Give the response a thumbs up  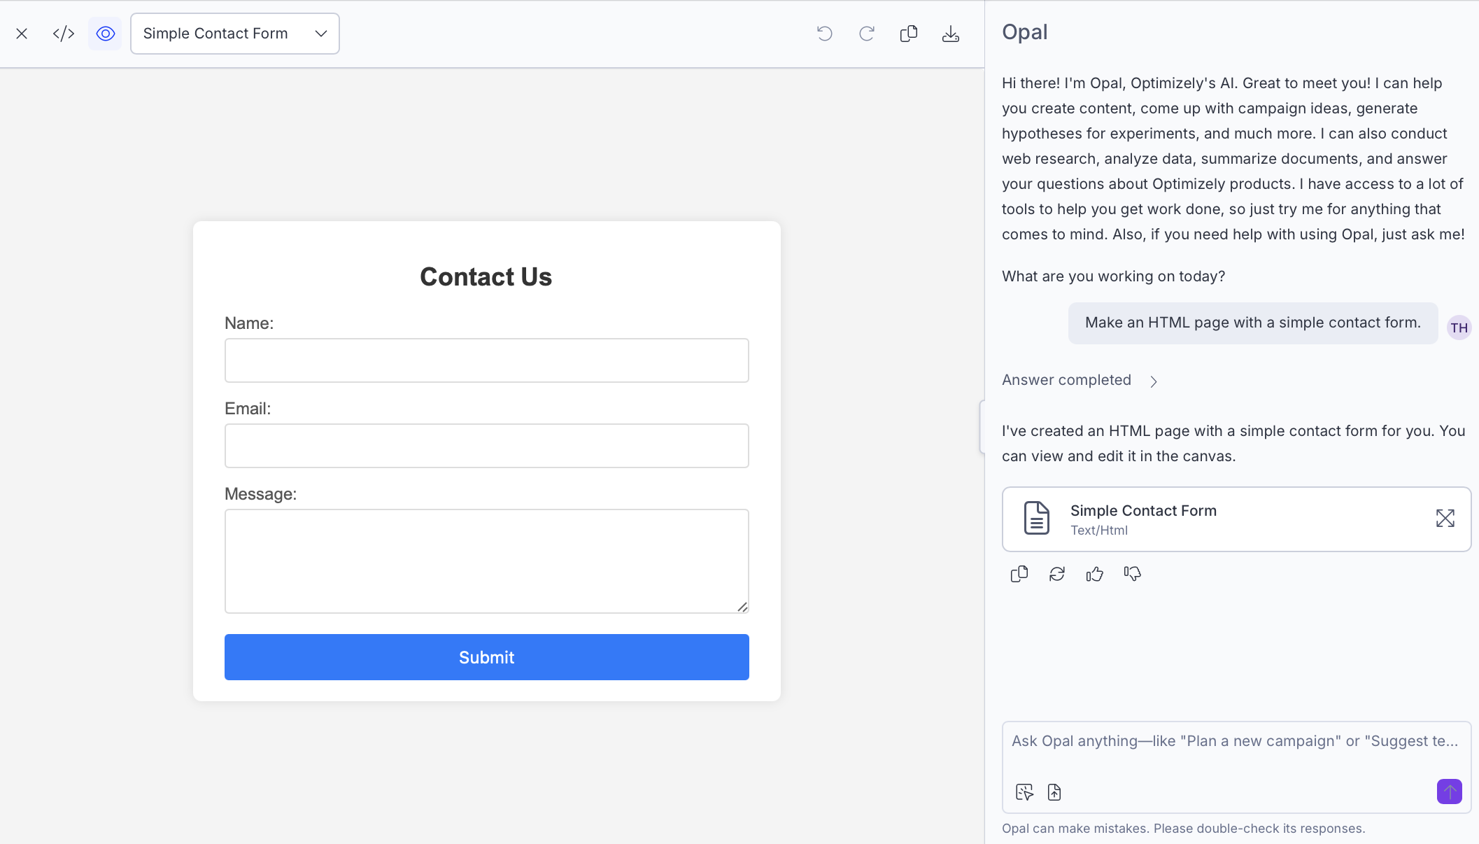coord(1095,574)
